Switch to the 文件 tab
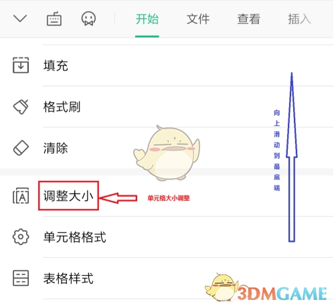Image resolution: width=334 pixels, height=306 pixels. (x=198, y=19)
